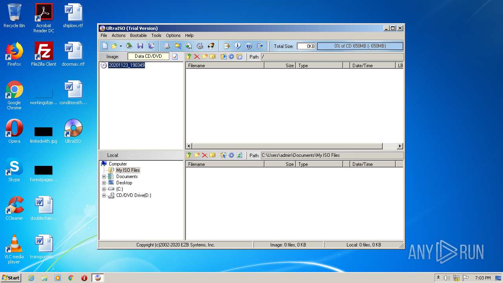Click the Help question mark icon

(249, 46)
